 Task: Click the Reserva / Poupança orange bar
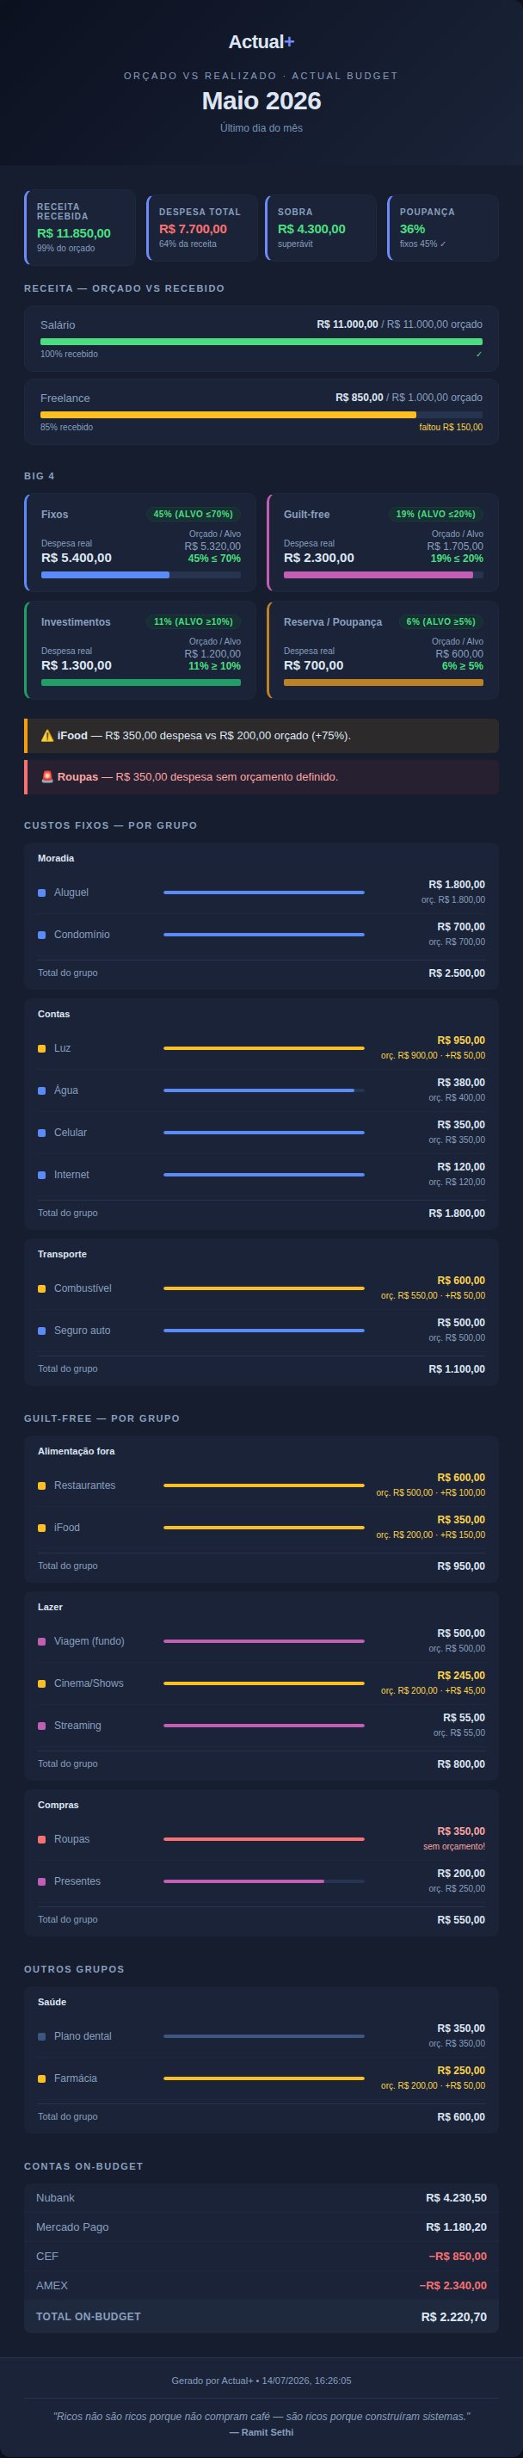tap(383, 682)
